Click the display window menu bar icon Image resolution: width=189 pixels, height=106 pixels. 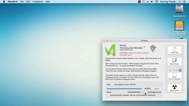click(157, 2)
